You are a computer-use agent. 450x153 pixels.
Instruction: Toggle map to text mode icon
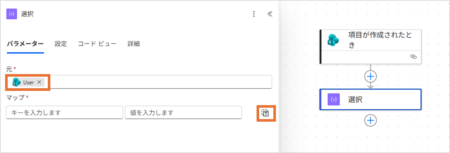point(266,113)
